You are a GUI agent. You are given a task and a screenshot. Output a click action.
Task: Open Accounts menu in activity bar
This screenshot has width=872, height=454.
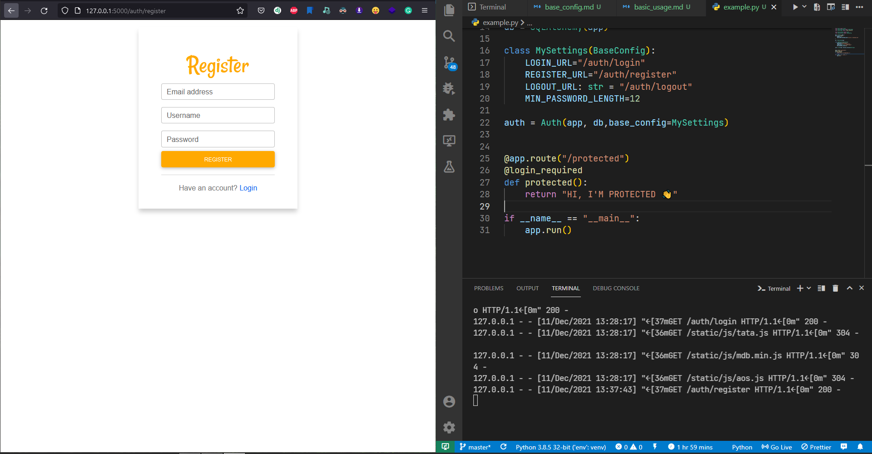click(x=449, y=401)
